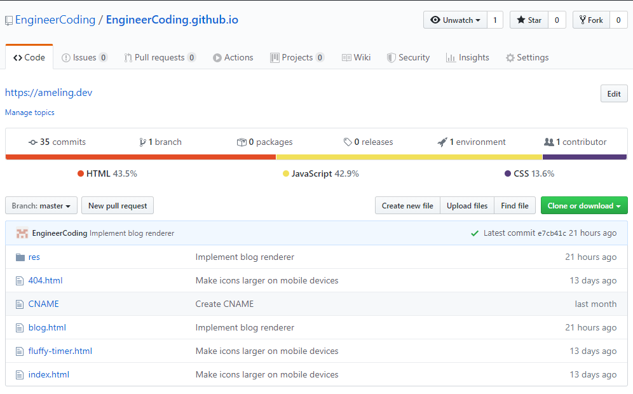Click the commits history icon
The width and height of the screenshot is (633, 394).
(x=33, y=142)
